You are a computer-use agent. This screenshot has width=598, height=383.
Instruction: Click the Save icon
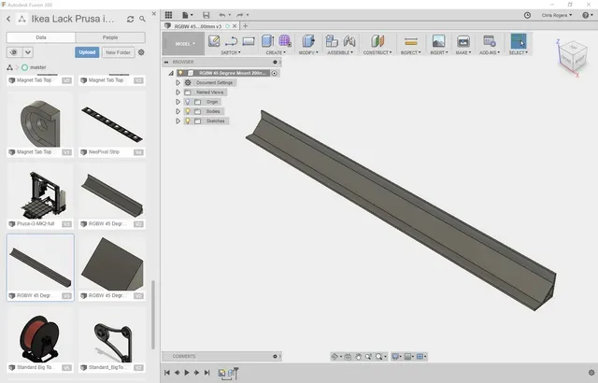(206, 15)
